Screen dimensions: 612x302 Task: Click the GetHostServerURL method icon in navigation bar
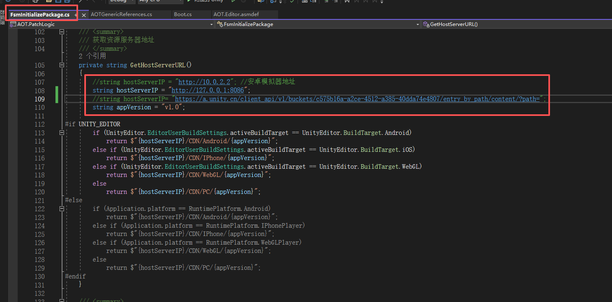tap(426, 24)
